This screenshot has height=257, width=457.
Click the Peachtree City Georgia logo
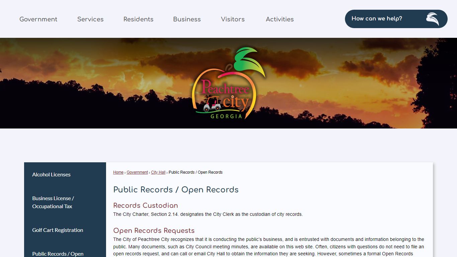coord(229,83)
